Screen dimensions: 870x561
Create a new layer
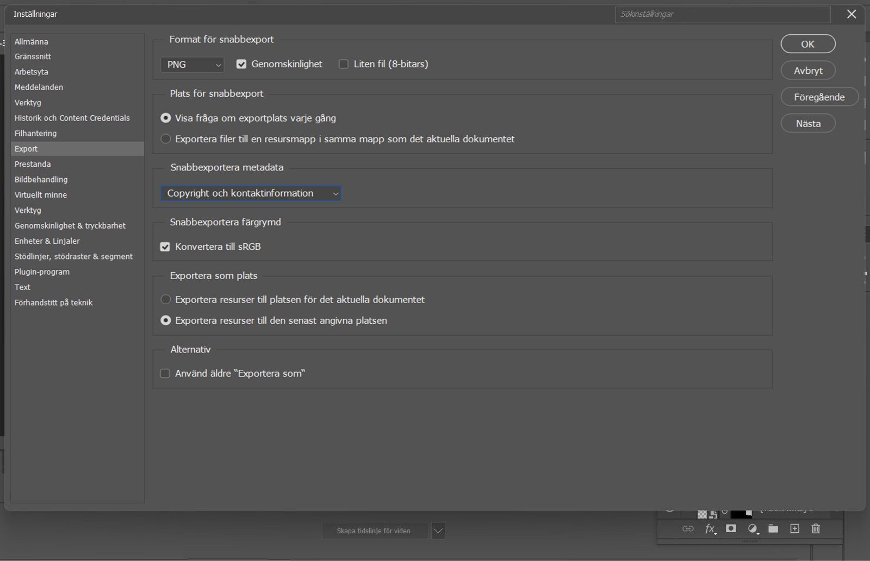(x=794, y=528)
